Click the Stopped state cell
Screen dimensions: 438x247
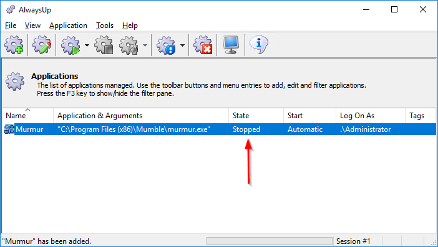coord(246,129)
